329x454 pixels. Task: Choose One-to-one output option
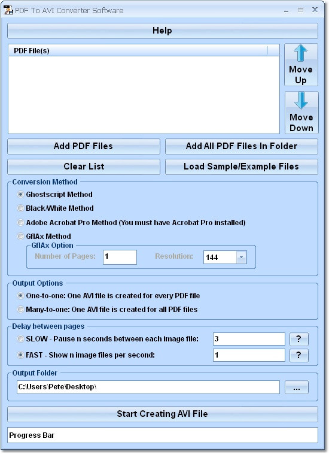[x=20, y=296]
